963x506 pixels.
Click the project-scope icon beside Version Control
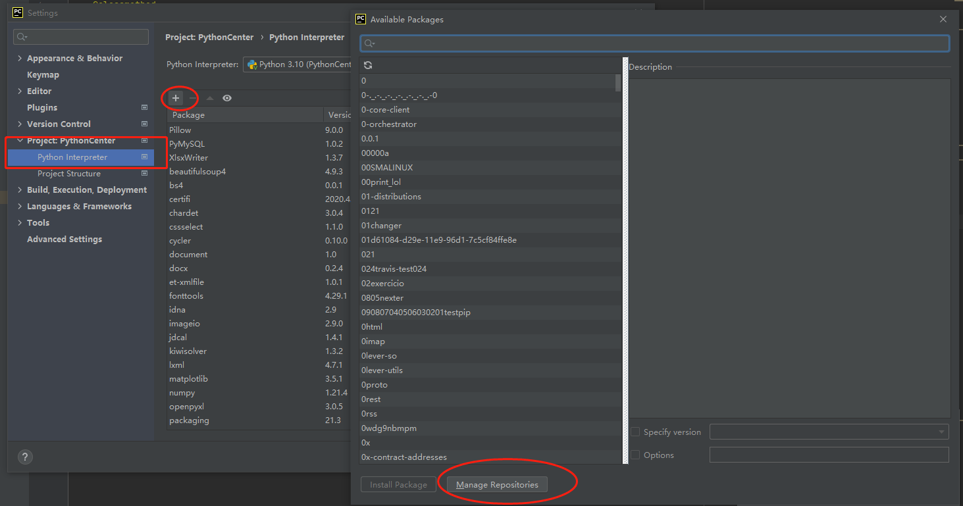click(144, 124)
